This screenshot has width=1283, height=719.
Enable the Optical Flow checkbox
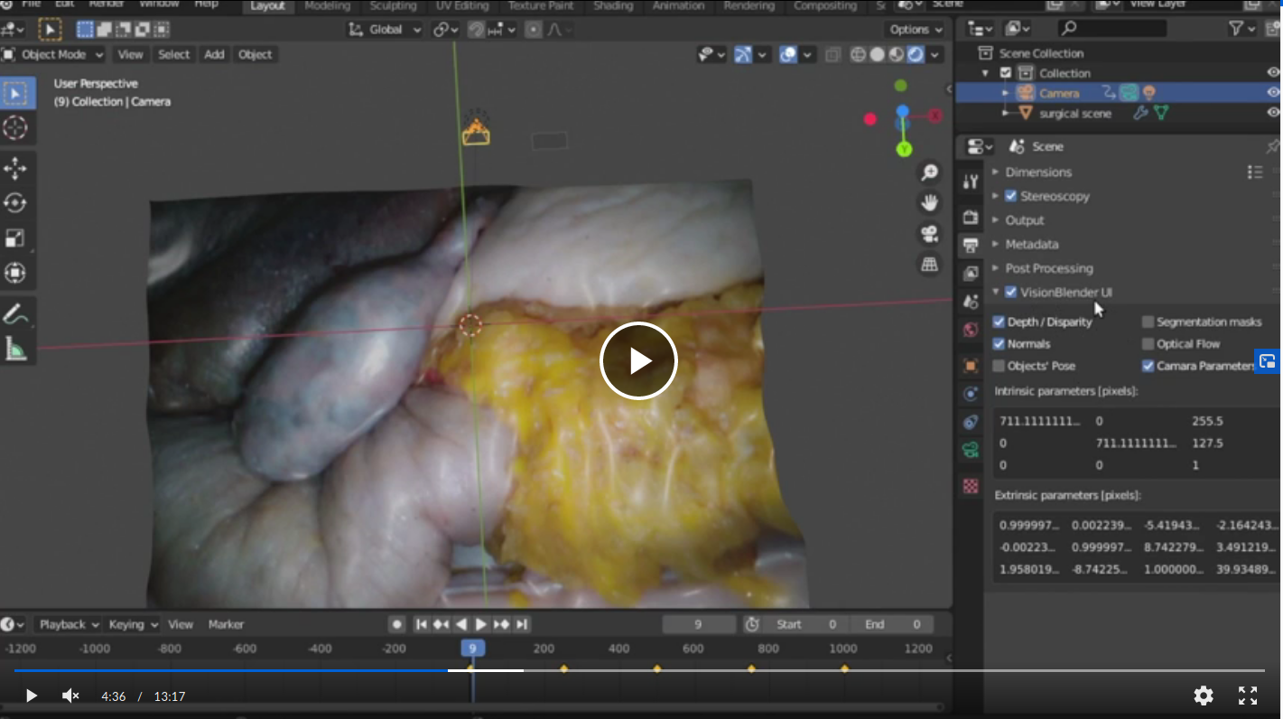(x=1148, y=344)
